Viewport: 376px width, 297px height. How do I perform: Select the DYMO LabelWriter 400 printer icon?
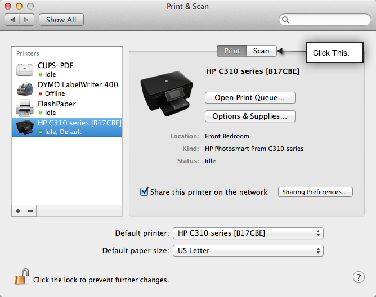tap(25, 89)
